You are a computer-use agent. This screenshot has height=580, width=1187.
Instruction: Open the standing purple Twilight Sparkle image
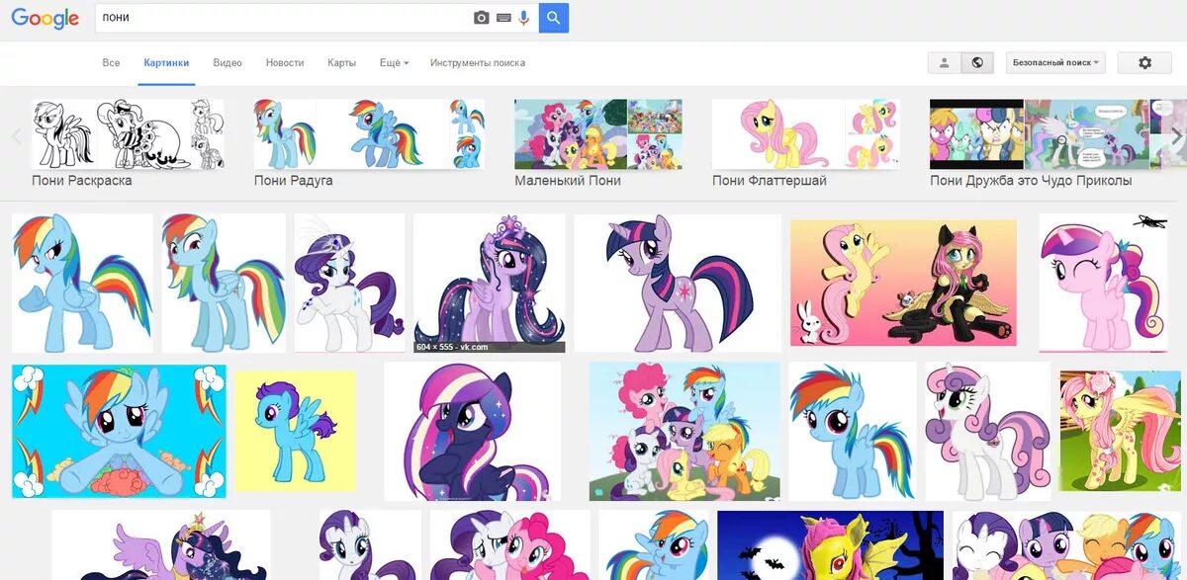678,284
